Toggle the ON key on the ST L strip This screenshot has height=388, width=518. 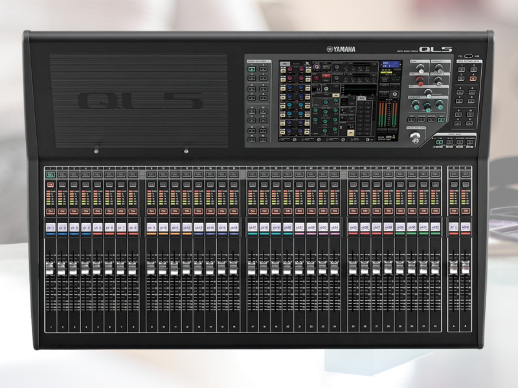(454, 211)
